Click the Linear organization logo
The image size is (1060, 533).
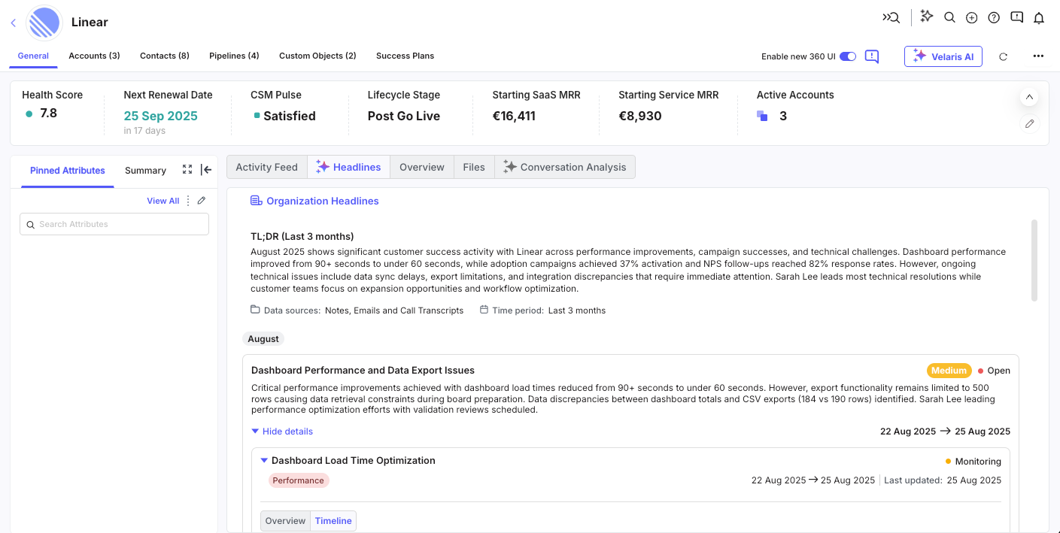(44, 23)
